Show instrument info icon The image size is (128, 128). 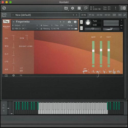pyautogui.click(x=75, y=22)
